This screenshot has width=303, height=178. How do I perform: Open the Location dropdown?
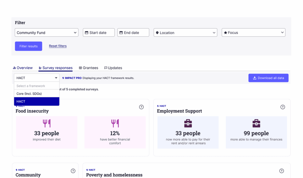click(x=185, y=32)
